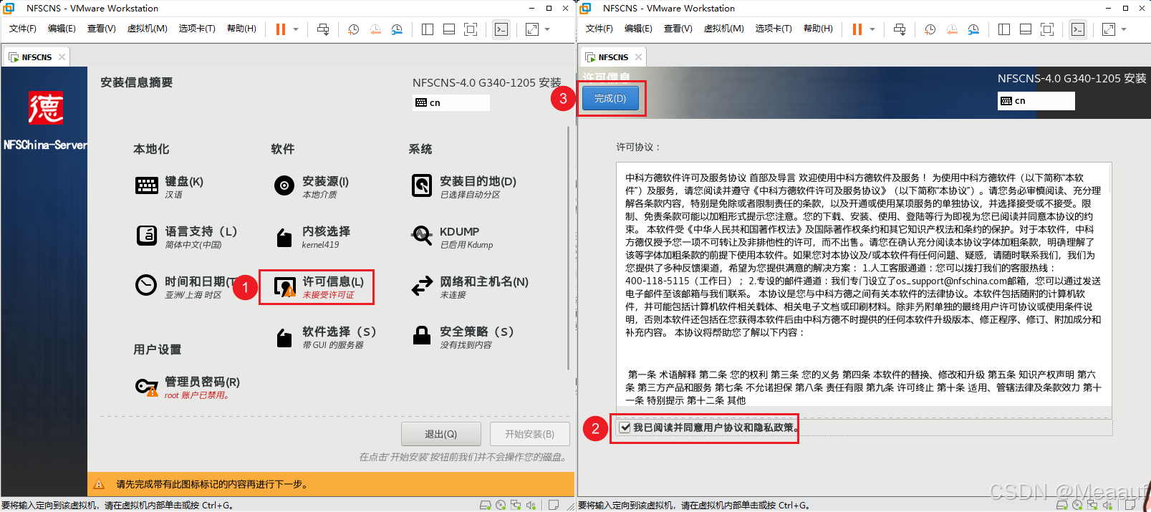Click the orange warning message bar
Screen dimensions: 1151x512
point(331,484)
